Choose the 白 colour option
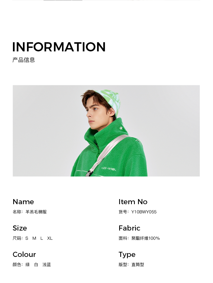This screenshot has height=283, width=213. point(36,265)
